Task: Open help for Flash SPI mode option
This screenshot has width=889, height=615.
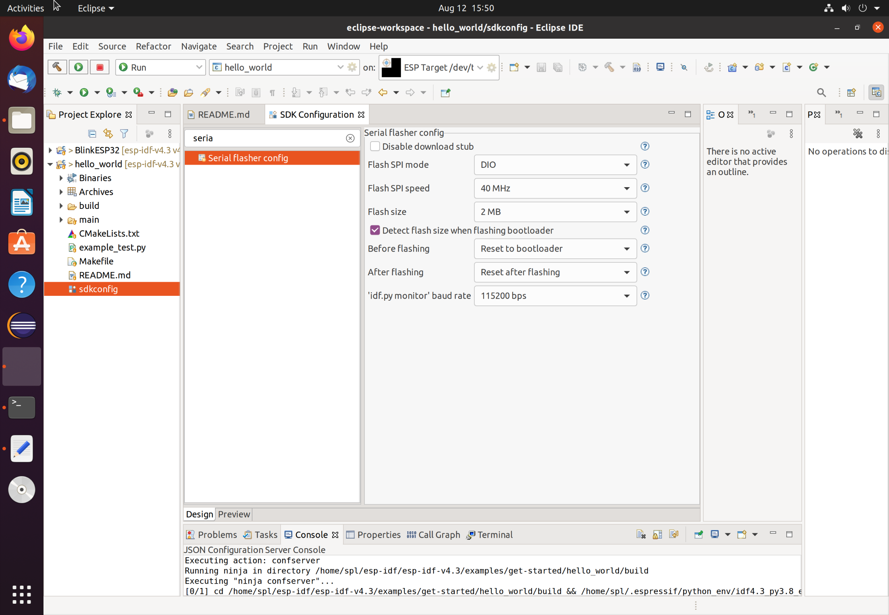Action: click(645, 165)
